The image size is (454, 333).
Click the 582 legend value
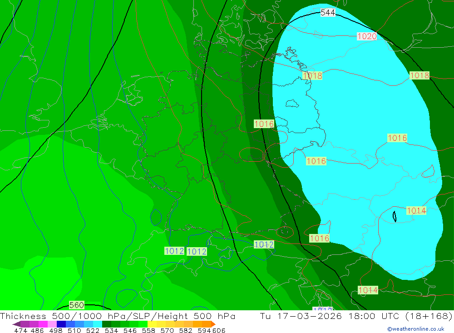[x=185, y=330]
